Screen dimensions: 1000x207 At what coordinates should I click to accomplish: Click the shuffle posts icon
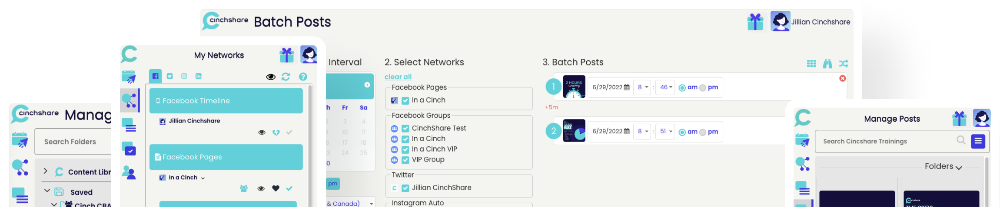tap(843, 64)
